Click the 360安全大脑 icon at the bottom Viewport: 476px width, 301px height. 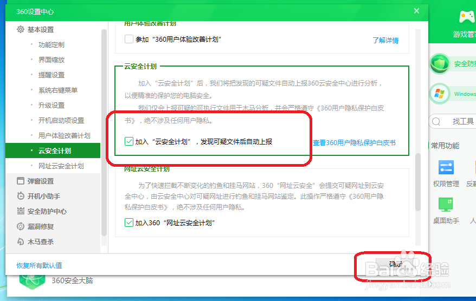point(32,282)
